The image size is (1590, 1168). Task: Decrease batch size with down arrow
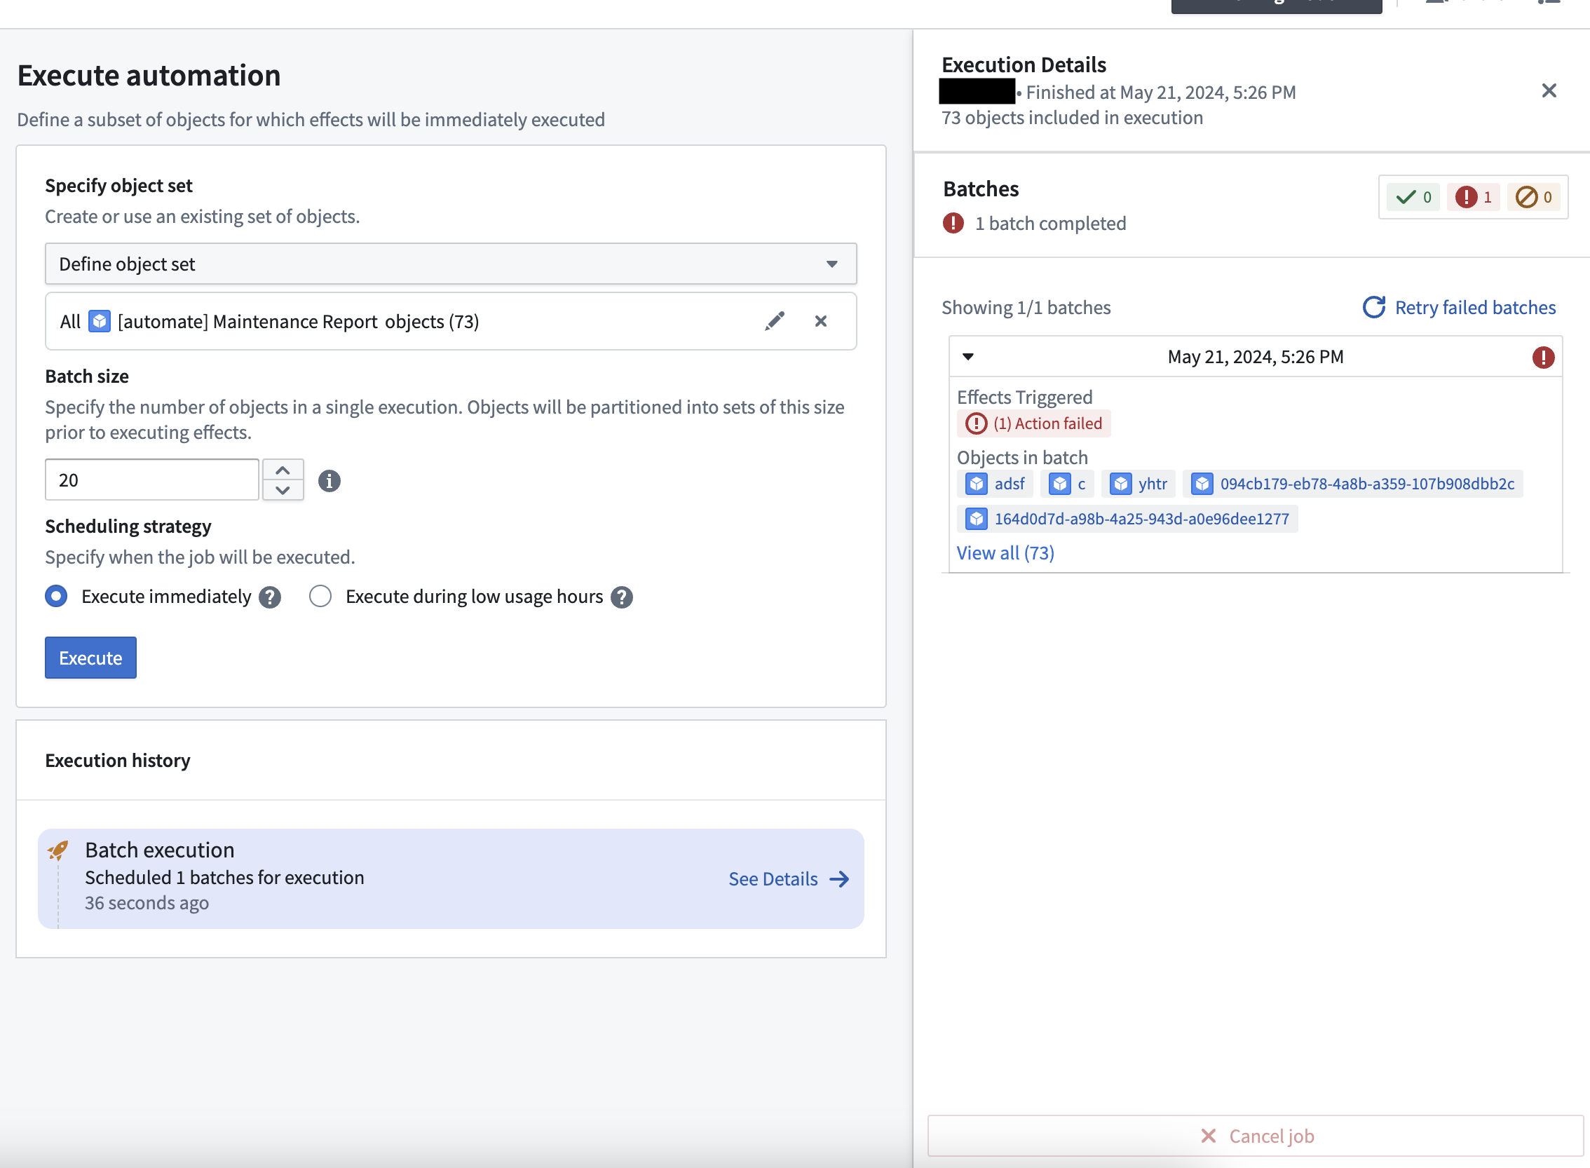(283, 490)
